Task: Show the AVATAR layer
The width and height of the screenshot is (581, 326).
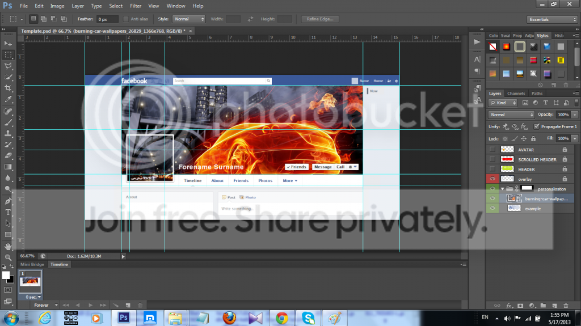Action: pos(492,150)
